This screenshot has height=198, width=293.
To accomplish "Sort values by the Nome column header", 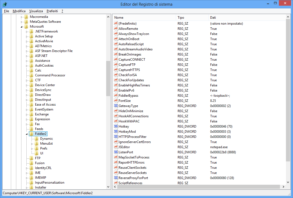I will pyautogui.click(x=144, y=18).
